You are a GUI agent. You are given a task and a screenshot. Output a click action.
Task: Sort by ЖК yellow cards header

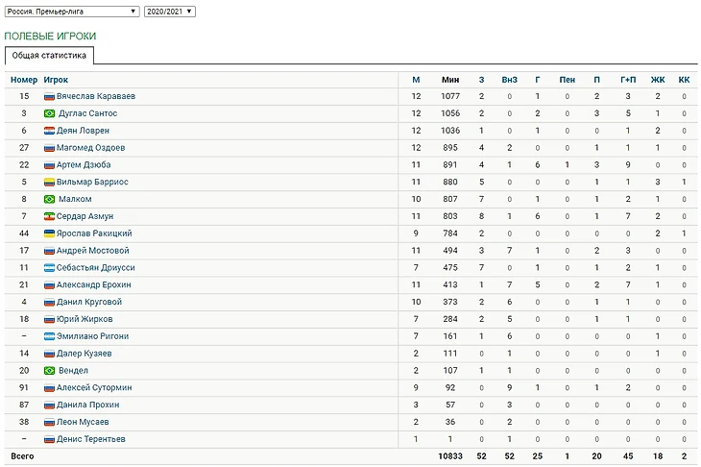pyautogui.click(x=658, y=80)
